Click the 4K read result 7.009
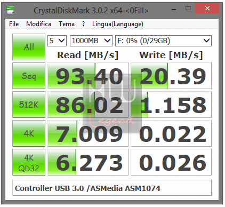Viewport: 225px width, 207px height. click(x=88, y=133)
